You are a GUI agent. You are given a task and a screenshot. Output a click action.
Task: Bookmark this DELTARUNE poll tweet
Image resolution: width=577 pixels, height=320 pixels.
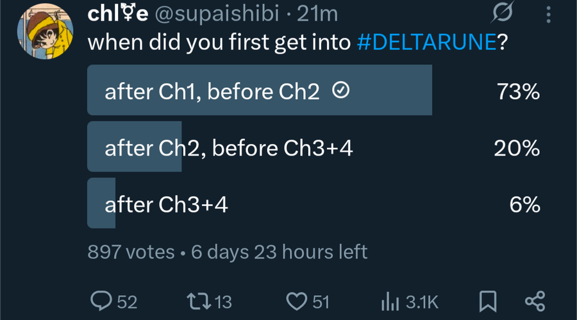click(488, 301)
